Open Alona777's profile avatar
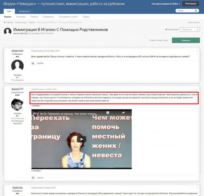The image size is (204, 196). click(17, 104)
